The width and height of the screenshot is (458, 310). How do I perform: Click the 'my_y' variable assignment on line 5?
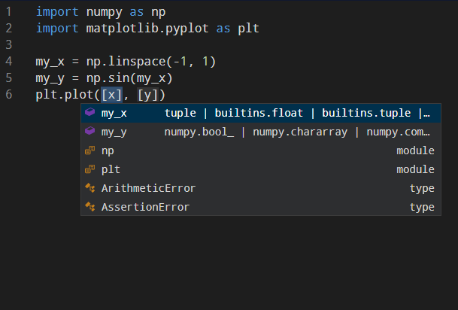[50, 79]
